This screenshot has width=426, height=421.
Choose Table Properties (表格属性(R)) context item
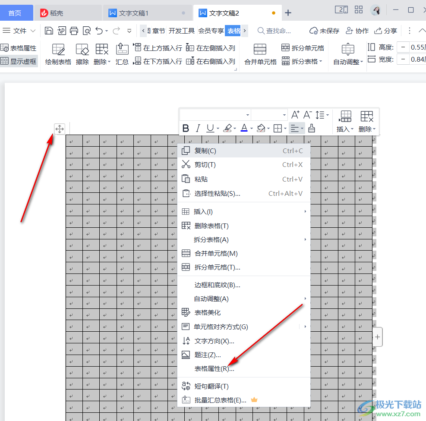pos(244,369)
